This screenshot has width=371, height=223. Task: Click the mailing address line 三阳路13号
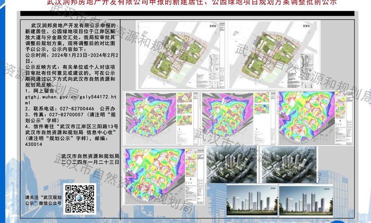coord(72,126)
